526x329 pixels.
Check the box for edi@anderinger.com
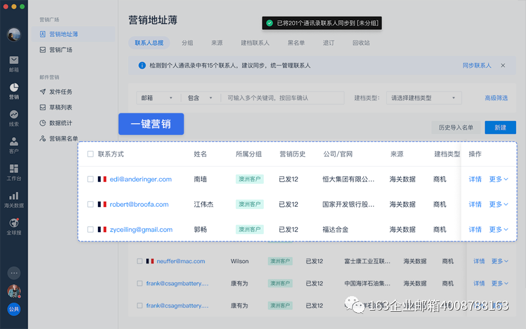[x=90, y=179]
